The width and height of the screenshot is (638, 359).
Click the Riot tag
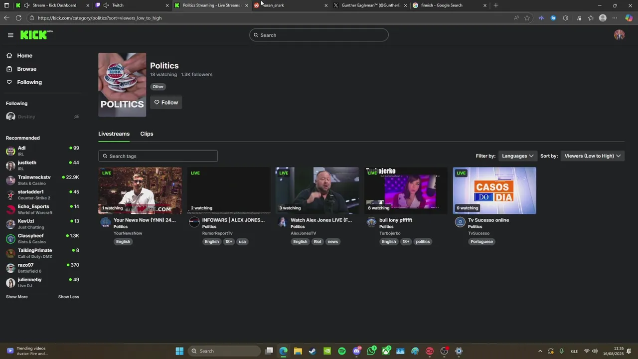318,242
